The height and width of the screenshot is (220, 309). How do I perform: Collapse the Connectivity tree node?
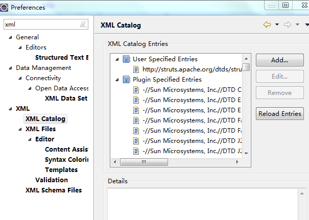[x=20, y=78]
